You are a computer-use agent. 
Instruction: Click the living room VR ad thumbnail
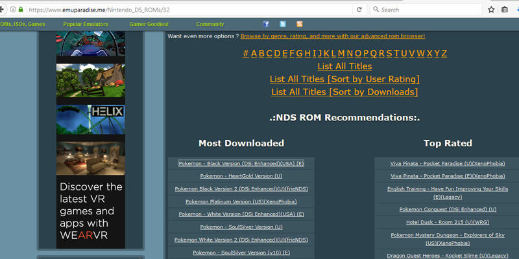pyautogui.click(x=91, y=159)
